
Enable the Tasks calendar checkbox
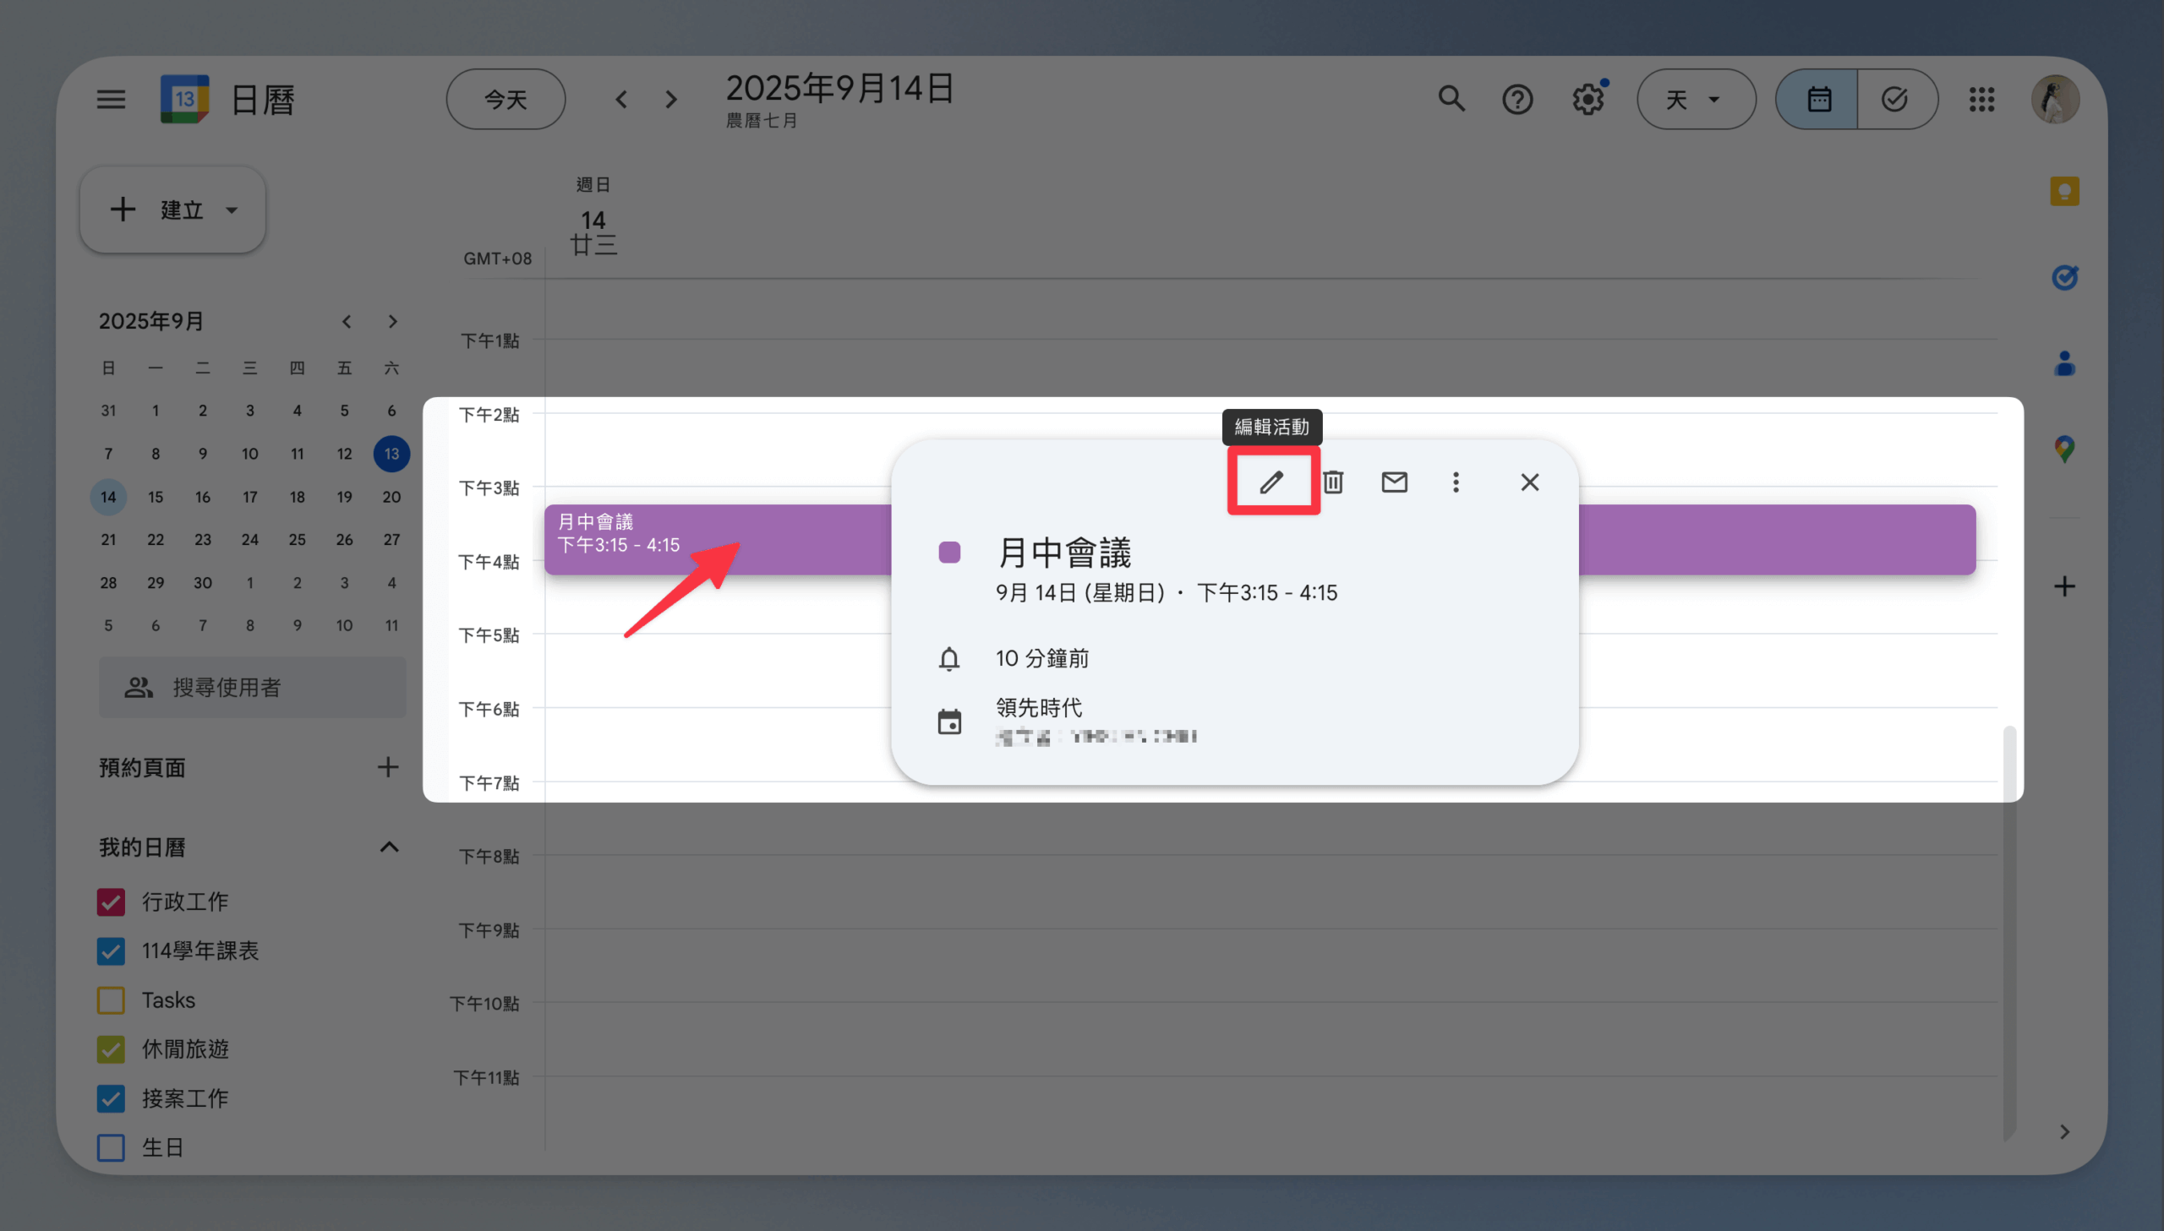click(111, 1000)
